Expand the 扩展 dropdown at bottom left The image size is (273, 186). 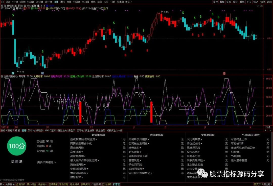(2, 184)
